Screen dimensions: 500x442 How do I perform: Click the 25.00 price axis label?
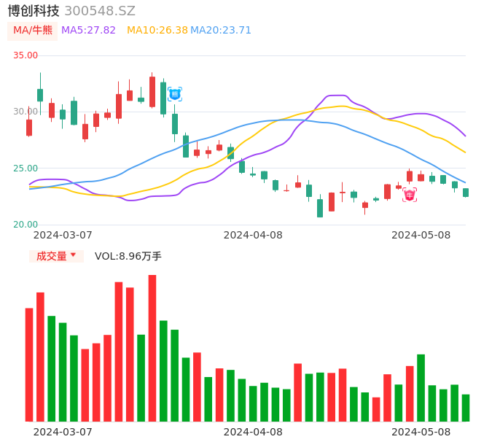(26, 168)
